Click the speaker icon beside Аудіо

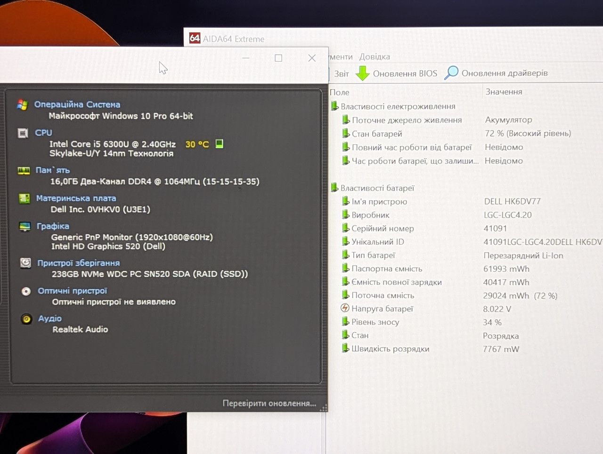click(26, 319)
